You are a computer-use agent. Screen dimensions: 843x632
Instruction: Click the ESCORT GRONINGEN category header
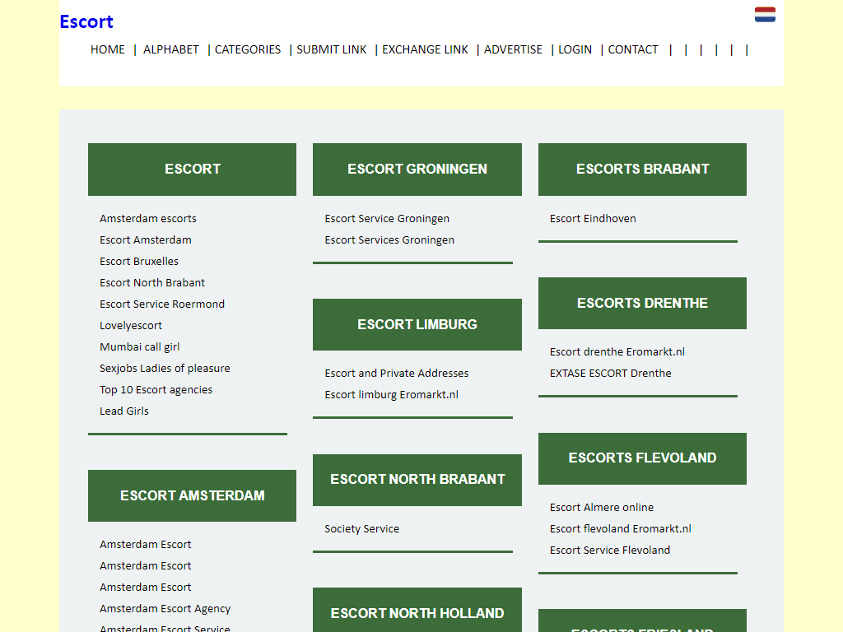coord(417,170)
